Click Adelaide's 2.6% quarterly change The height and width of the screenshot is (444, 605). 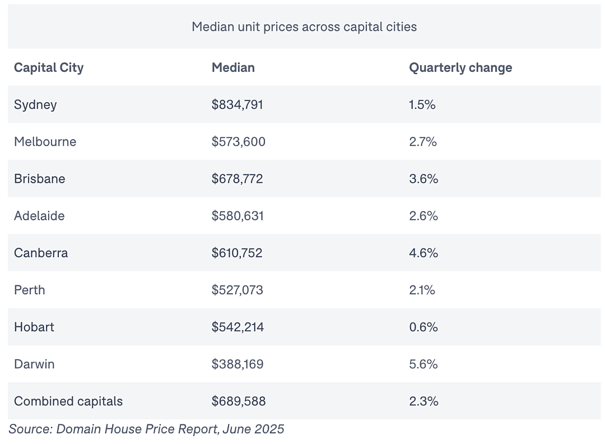(x=424, y=216)
